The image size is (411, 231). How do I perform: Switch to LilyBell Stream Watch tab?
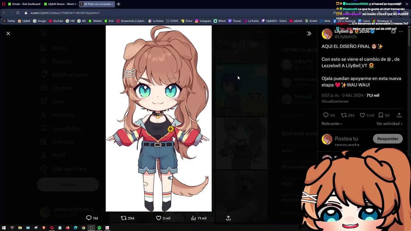click(60, 4)
